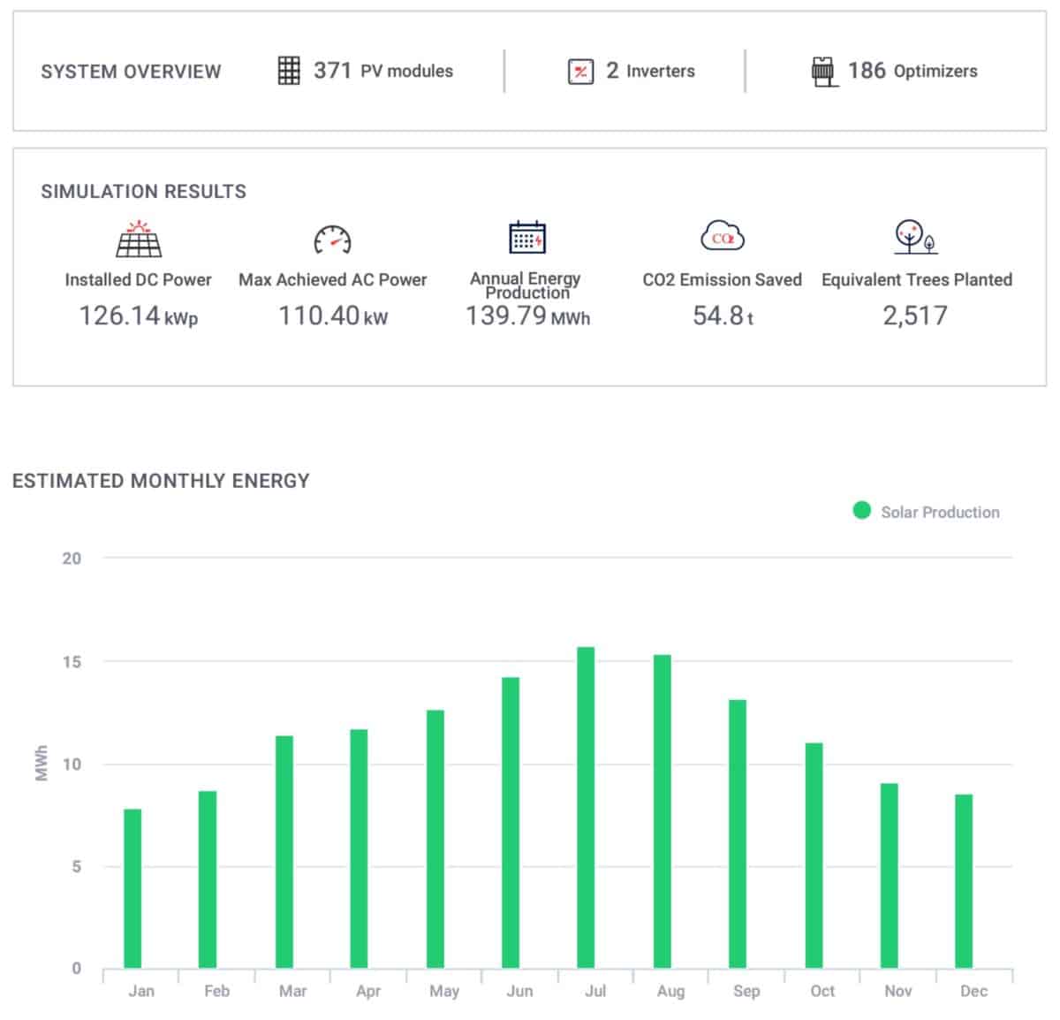Click the 186 Optimizers count
Viewport: 1060px width, 1020px height.
tap(912, 71)
